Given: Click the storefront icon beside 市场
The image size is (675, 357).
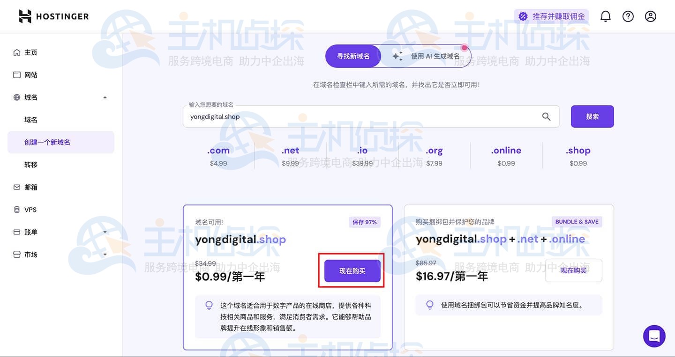Looking at the screenshot, I should (17, 255).
